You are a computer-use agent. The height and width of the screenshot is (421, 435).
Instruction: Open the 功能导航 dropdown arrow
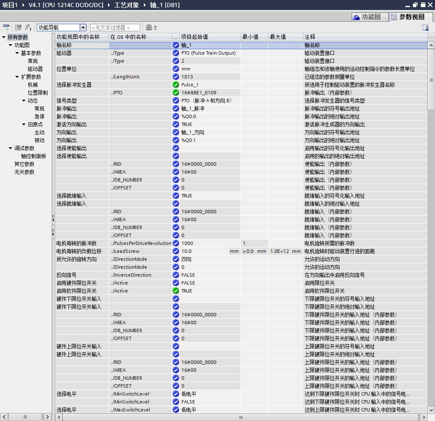coord(83,28)
